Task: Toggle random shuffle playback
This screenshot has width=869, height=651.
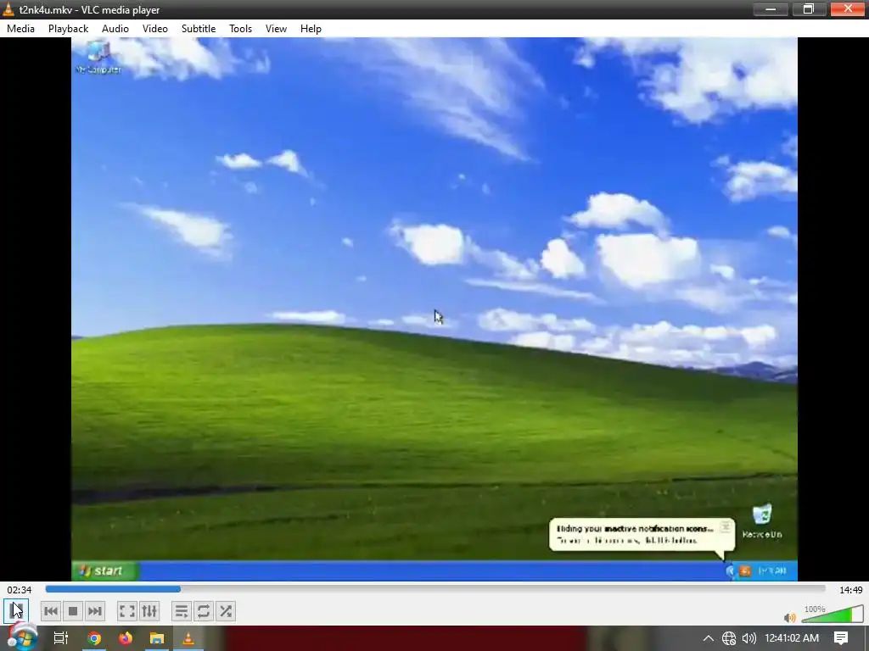Action: 226,611
